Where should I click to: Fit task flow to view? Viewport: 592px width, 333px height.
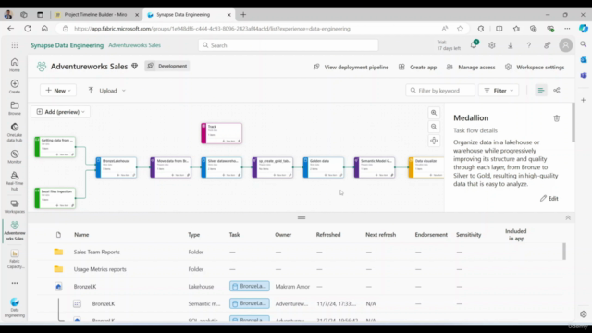click(434, 141)
